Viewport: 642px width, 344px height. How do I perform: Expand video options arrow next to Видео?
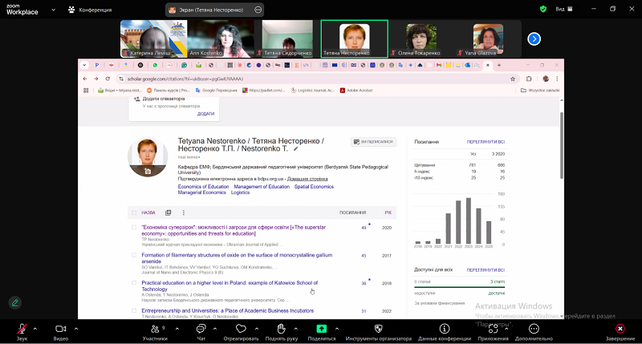[x=76, y=329]
